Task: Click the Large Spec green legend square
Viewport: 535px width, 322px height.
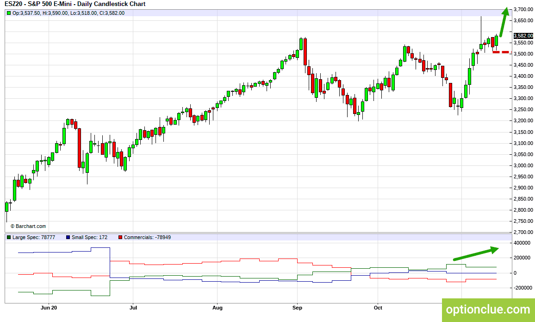Action: 9,237
